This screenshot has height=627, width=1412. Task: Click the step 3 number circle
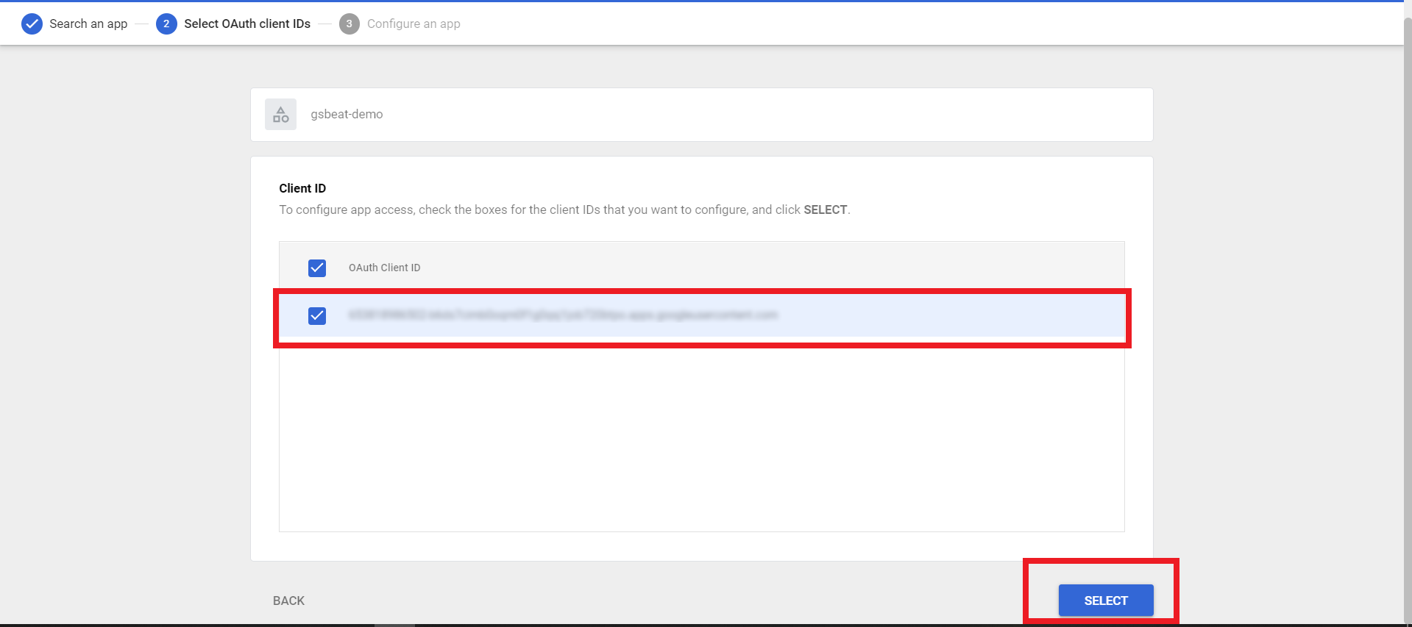pyautogui.click(x=349, y=24)
